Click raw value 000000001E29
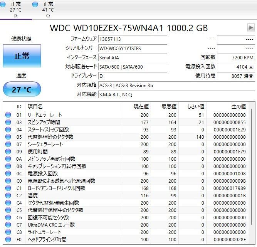Image resolution: width=257 pixels, height=247 pixels. click(230, 129)
